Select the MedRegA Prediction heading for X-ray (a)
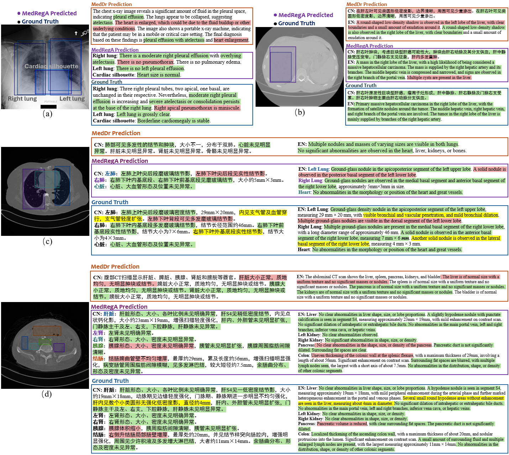This screenshot has height=455, width=509. click(x=115, y=50)
